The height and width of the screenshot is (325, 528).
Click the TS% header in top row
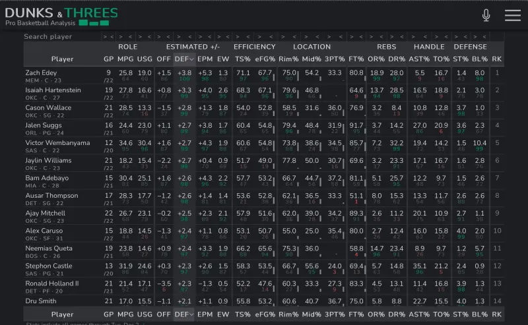tap(243, 59)
